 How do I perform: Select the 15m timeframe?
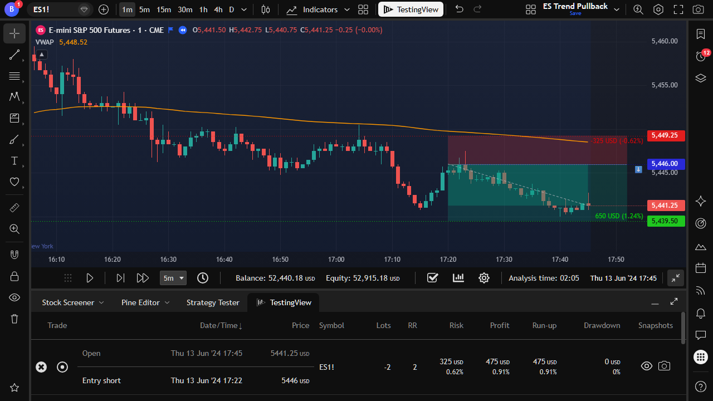tap(164, 9)
